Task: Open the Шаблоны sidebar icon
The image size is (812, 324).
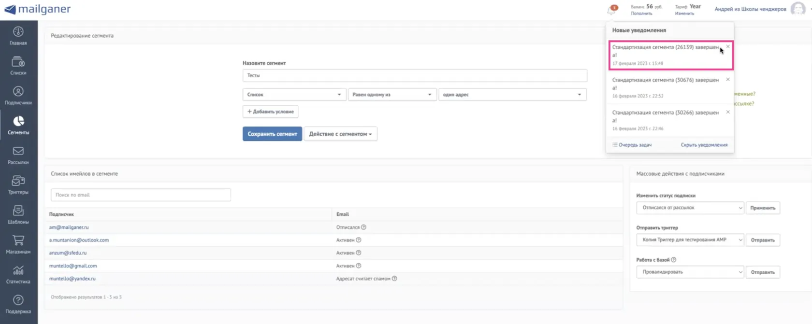Action: click(18, 211)
